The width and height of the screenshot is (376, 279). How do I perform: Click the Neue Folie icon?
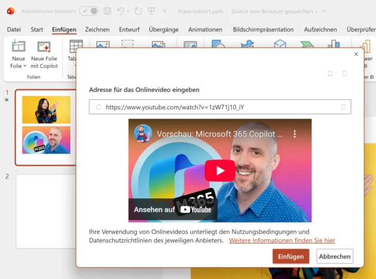(18, 46)
